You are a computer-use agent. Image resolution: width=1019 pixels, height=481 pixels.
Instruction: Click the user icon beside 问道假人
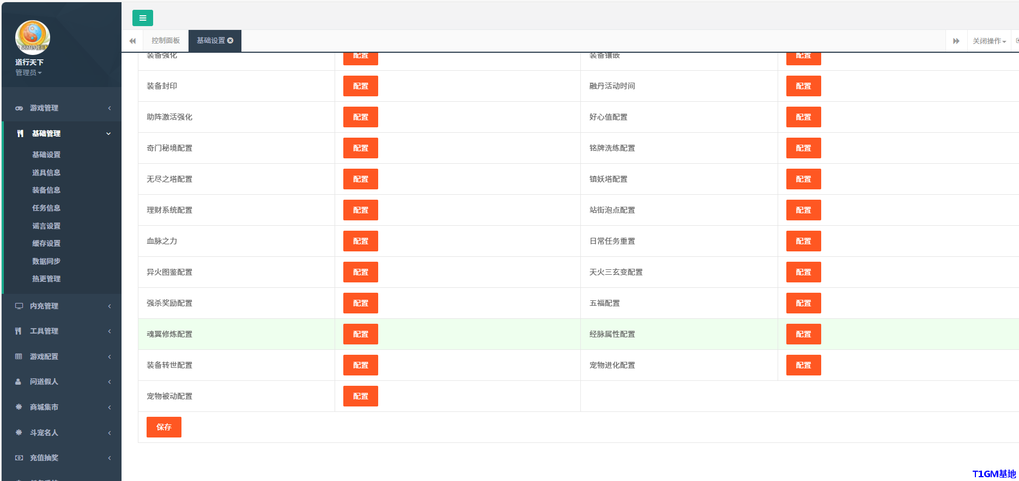click(19, 381)
